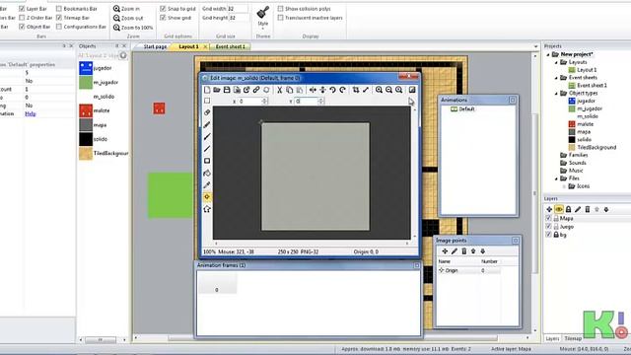Viewport: 631px width, 355px height.
Task: Switch to the Tilemap bottom tab
Action: [573, 338]
